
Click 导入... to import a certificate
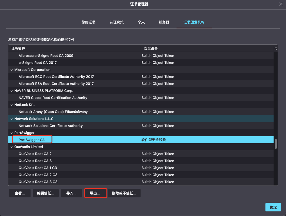(71, 193)
